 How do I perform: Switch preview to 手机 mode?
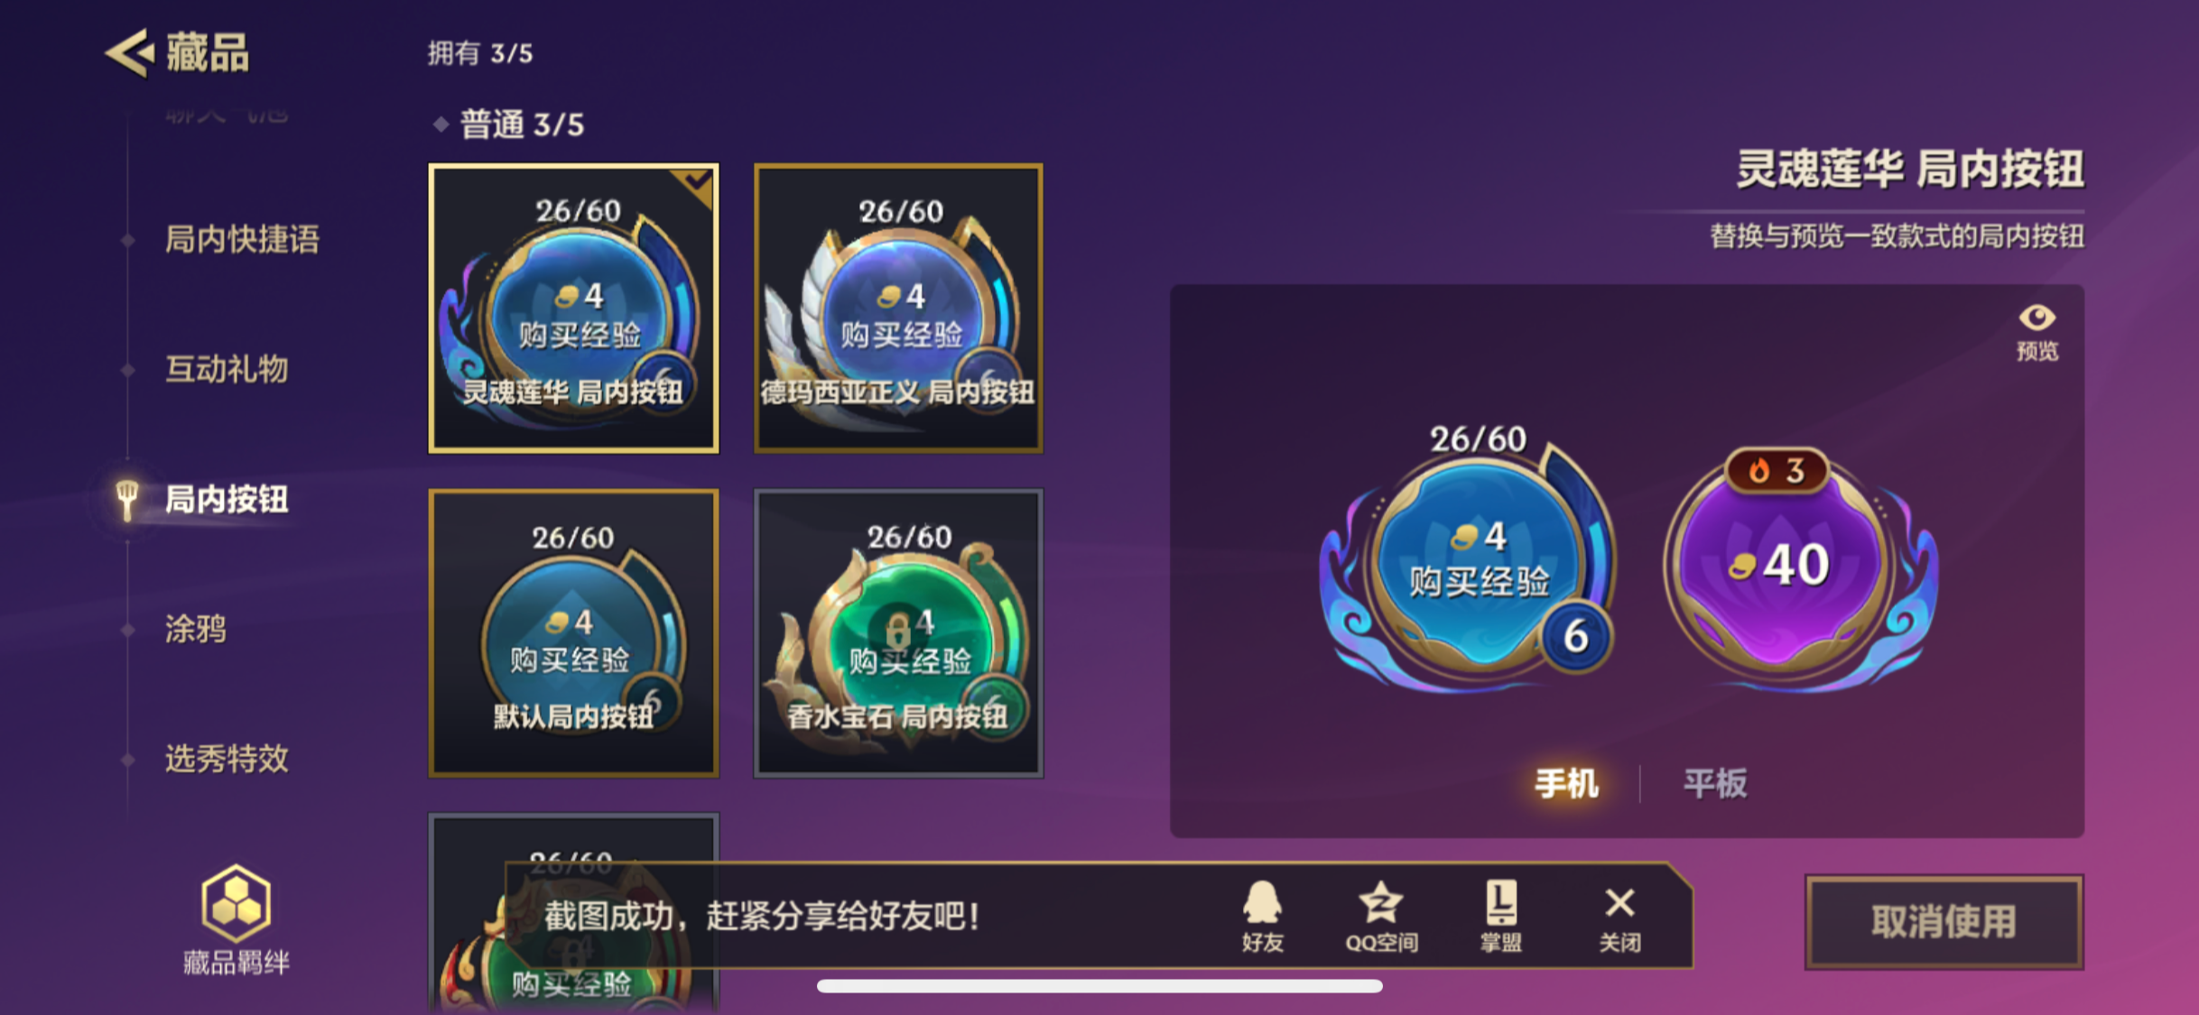(x=1567, y=783)
